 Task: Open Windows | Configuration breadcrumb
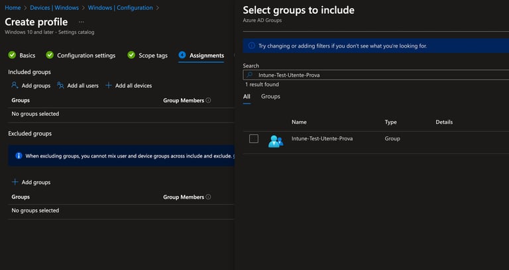pos(120,8)
